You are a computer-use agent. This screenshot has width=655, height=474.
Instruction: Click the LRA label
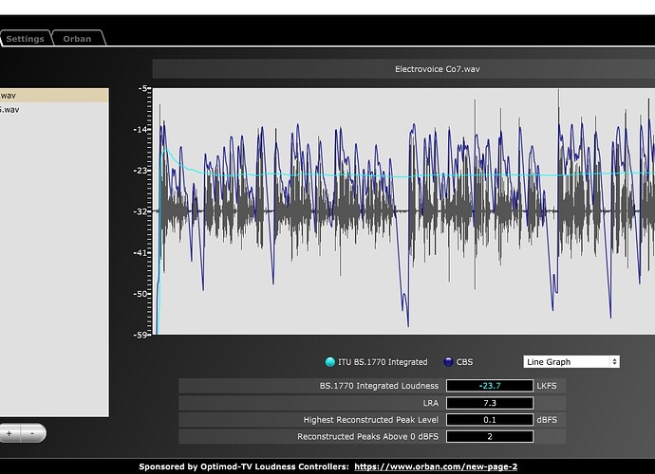(430, 403)
